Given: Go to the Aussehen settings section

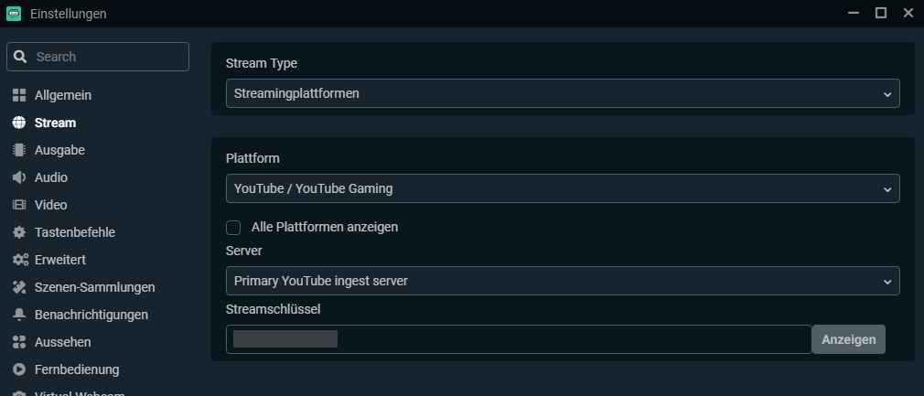Looking at the screenshot, I should pos(62,342).
